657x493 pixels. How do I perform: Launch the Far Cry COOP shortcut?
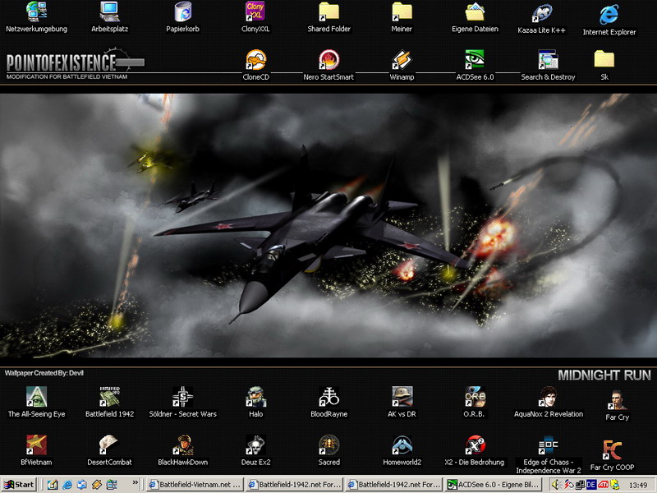coord(612,455)
